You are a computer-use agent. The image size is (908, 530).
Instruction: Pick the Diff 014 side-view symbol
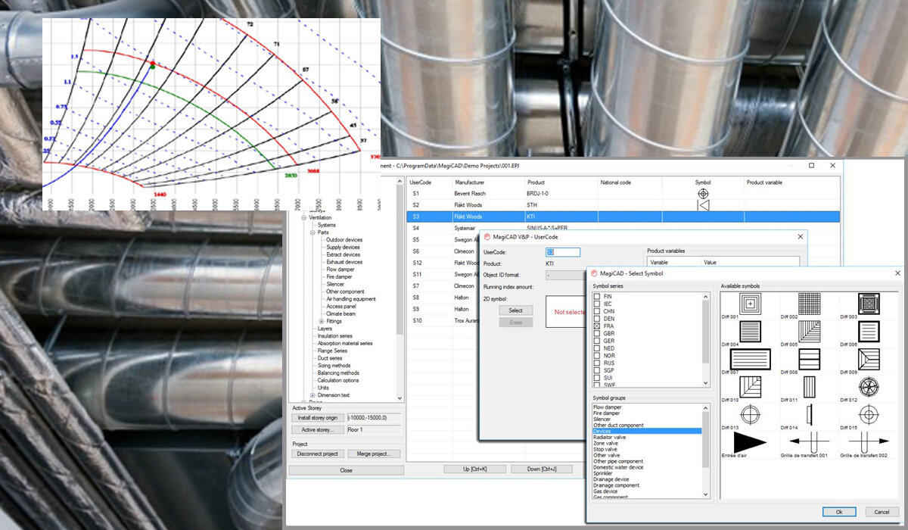pyautogui.click(x=808, y=414)
